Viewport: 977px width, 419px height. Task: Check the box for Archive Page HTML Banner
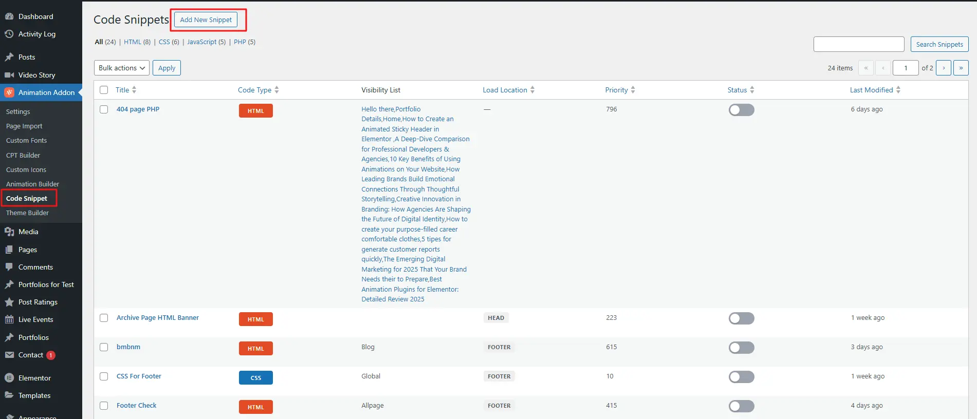(104, 318)
